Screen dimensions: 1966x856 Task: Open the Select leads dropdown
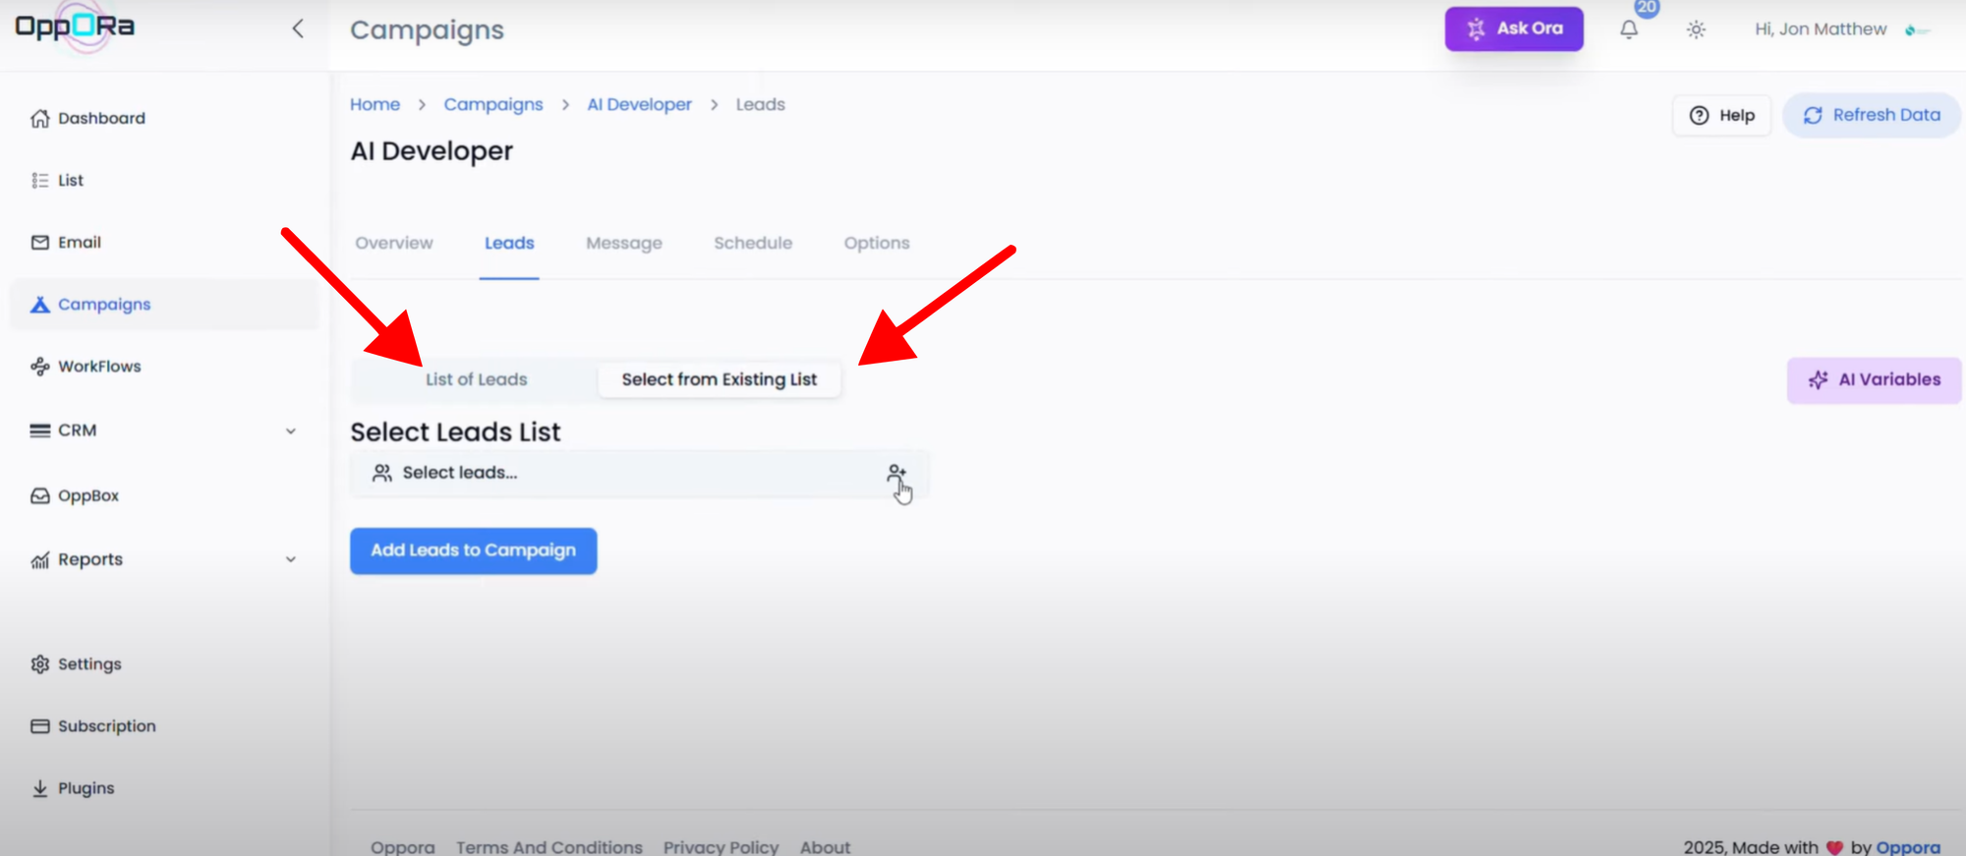[619, 474]
